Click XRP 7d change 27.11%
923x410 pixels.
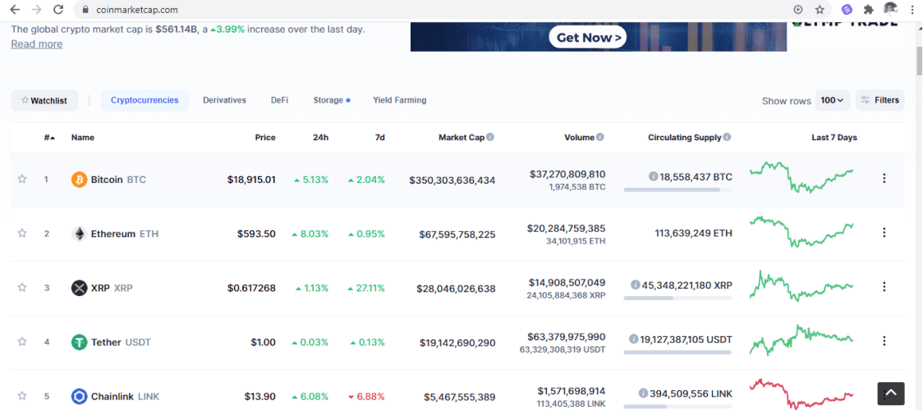pyautogui.click(x=366, y=288)
